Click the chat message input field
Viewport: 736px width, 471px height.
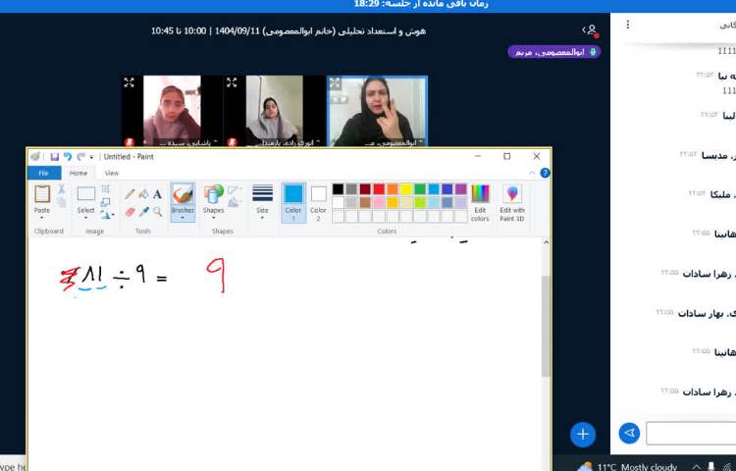click(x=691, y=434)
